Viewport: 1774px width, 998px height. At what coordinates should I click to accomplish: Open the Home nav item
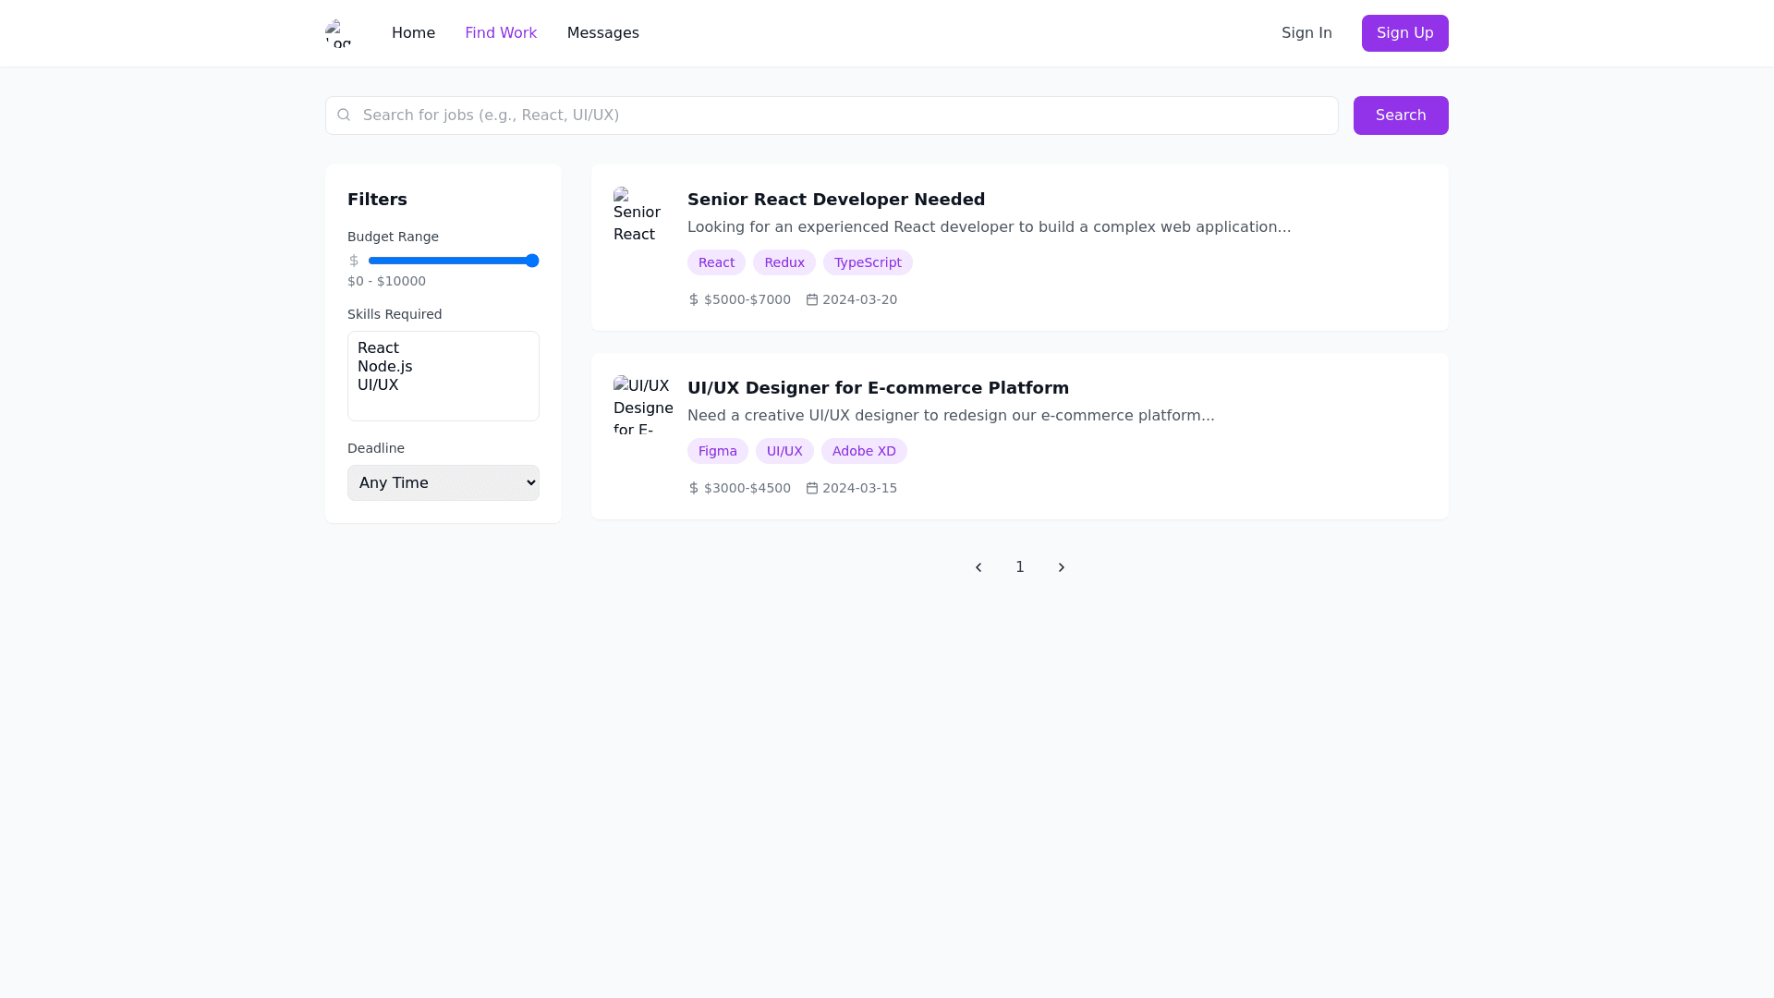tap(413, 33)
